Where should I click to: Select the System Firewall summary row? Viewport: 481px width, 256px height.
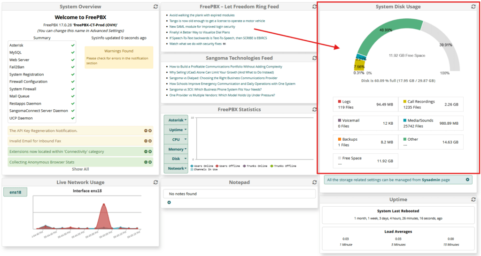tap(42, 89)
